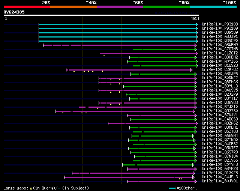This screenshot has width=240, height=191.
Task: Select the UniRef100_B0JV01 entry label
Action: (x=220, y=181)
